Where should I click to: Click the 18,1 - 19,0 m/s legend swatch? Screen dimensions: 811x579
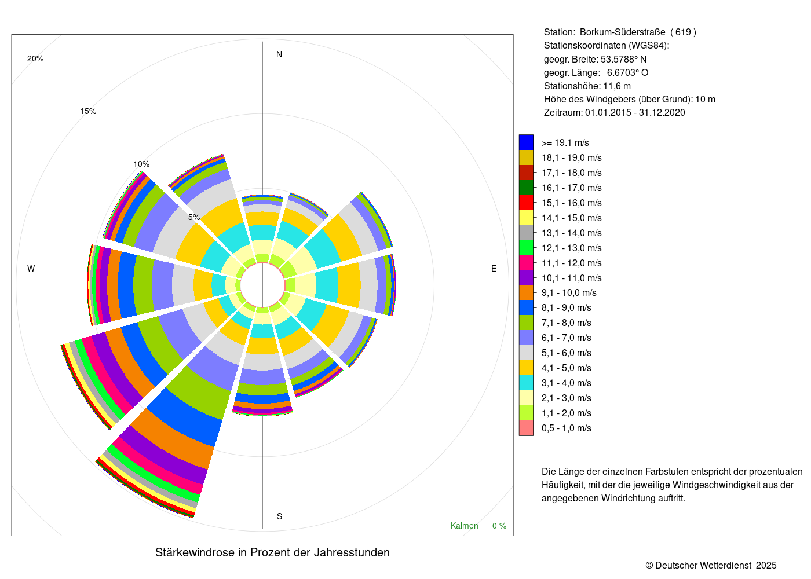tap(526, 157)
